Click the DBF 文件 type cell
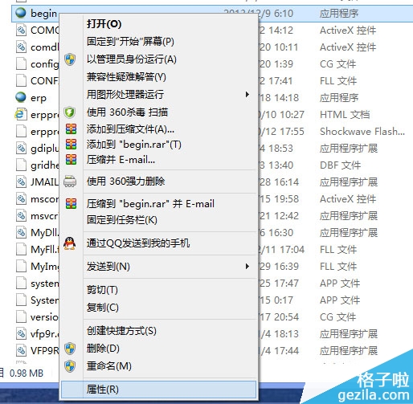Image resolution: width=413 pixels, height=404 pixels. (340, 165)
